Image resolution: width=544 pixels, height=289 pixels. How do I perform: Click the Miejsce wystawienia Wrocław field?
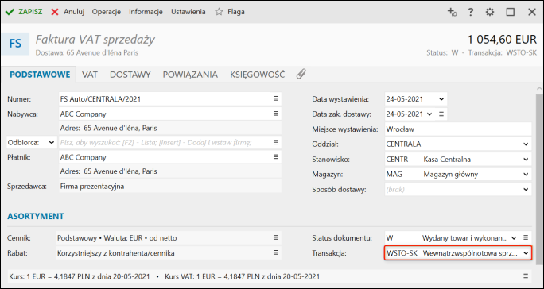click(458, 129)
